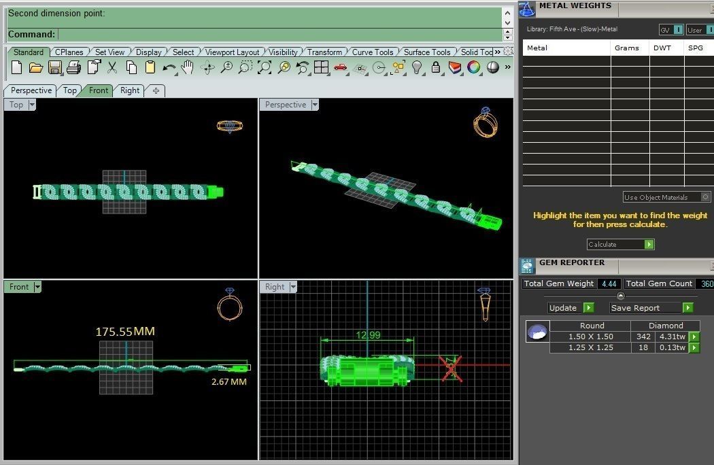The width and height of the screenshot is (714, 465).
Task: Click the Copy icon
Action: [132, 68]
